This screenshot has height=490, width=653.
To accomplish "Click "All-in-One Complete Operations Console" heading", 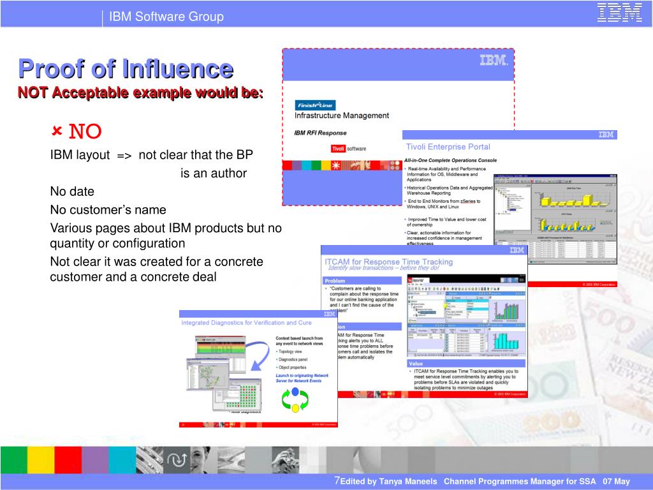I will [x=451, y=160].
